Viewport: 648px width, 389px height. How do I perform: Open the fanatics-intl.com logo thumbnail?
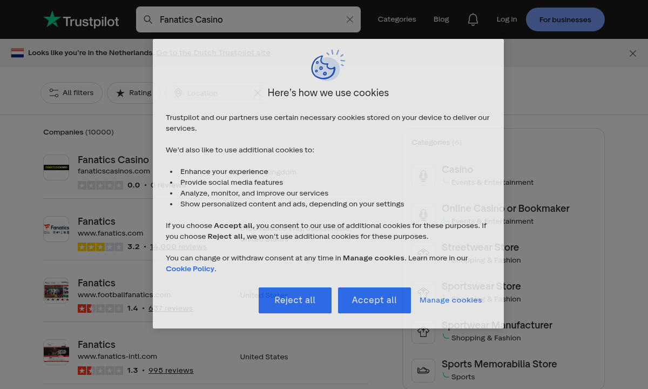tap(56, 352)
